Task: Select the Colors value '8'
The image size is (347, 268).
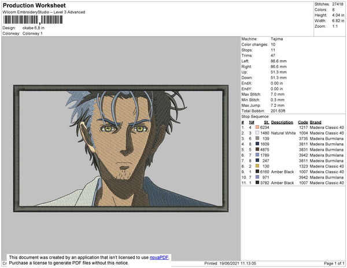Action: (333, 10)
